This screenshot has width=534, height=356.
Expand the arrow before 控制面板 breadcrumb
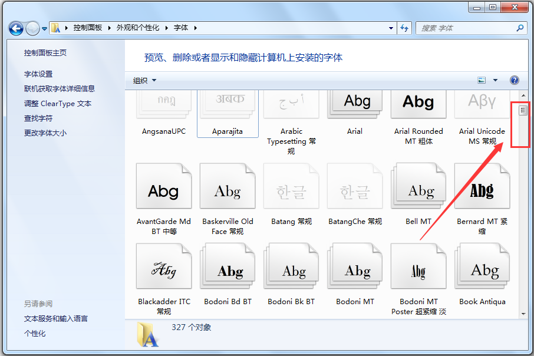point(67,28)
